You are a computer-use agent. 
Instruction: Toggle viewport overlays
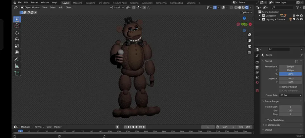point(223,7)
